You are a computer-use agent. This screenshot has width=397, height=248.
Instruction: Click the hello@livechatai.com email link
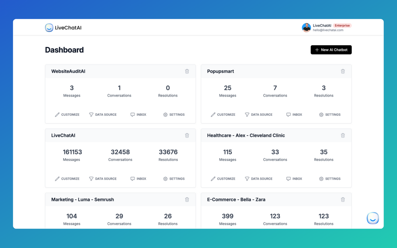click(327, 30)
